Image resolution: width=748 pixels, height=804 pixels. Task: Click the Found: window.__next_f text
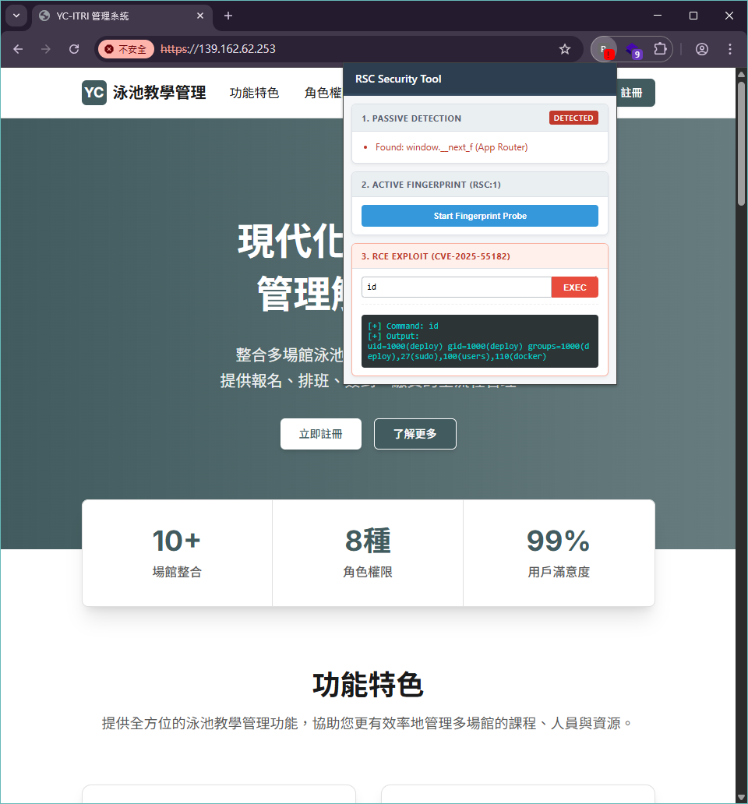[x=451, y=147]
